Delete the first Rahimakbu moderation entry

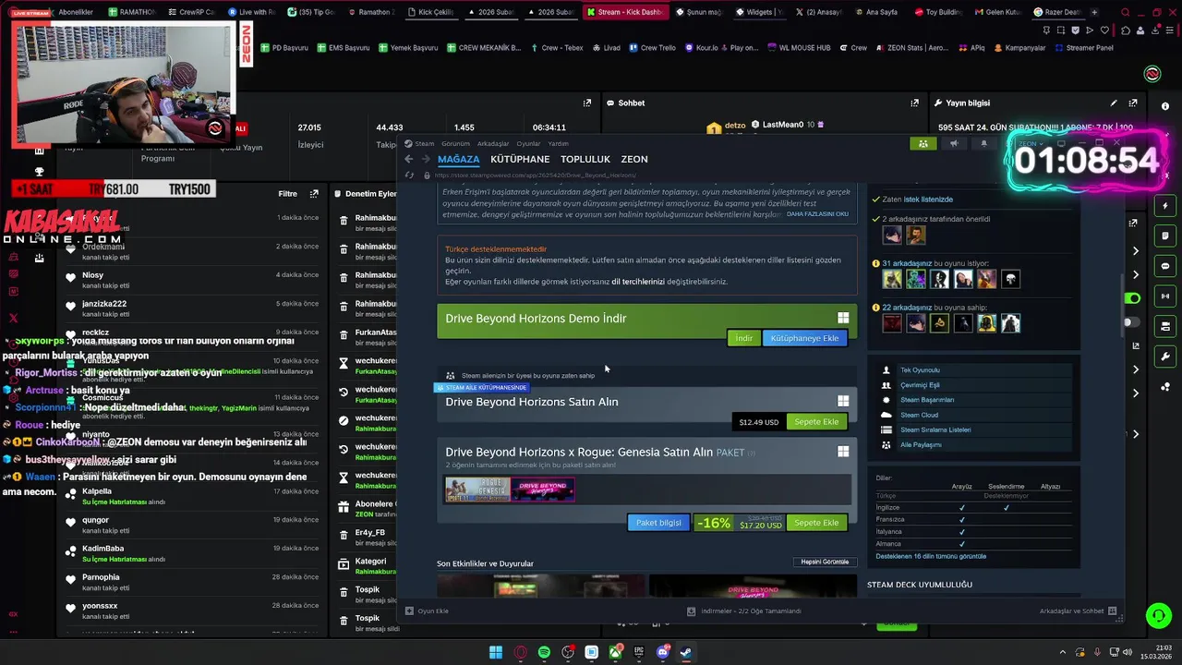(x=344, y=221)
